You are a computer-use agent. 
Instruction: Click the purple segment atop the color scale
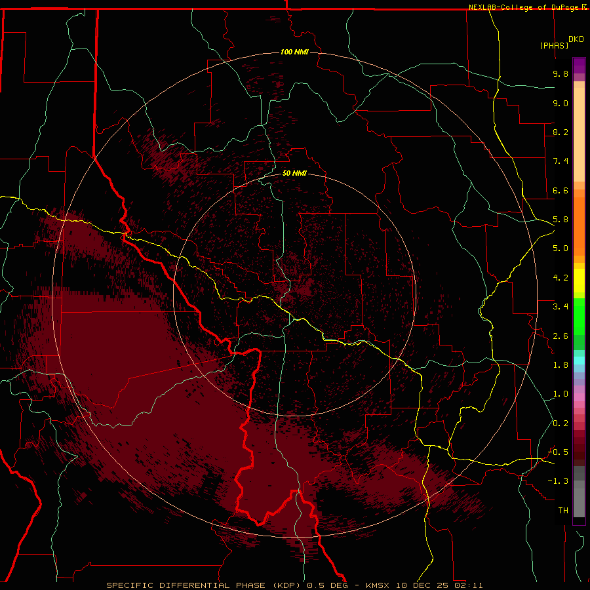point(579,66)
